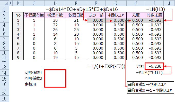
Task: Select 尤度 cell 0.500 in row 3
Action: click(136, 20)
